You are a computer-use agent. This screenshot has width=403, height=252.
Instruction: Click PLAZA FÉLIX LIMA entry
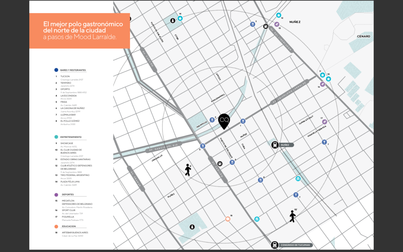click(x=70, y=181)
